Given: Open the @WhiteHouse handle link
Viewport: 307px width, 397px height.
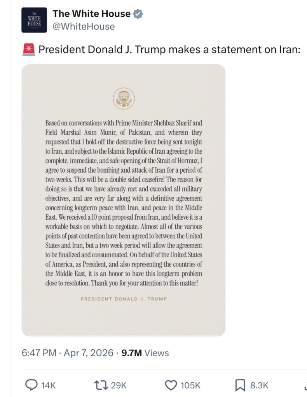Looking at the screenshot, I should 84,26.
